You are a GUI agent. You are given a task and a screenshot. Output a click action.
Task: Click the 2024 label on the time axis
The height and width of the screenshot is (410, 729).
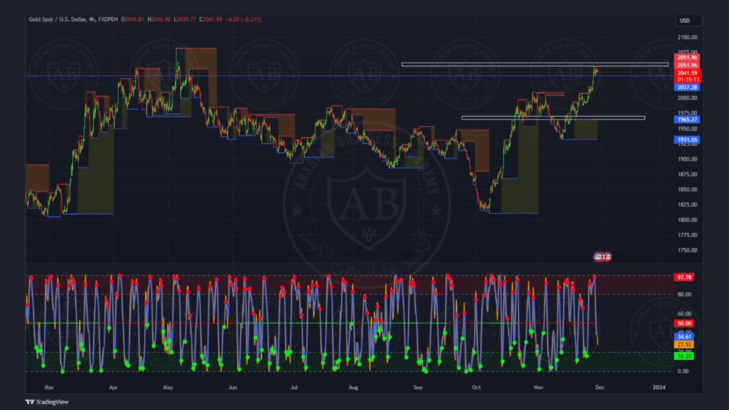(x=659, y=387)
